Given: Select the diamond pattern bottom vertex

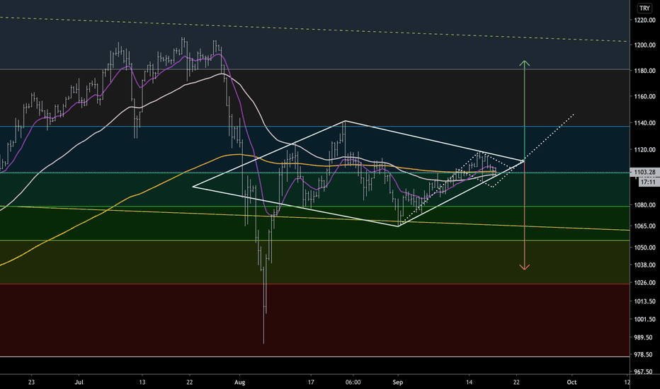Looking at the screenshot, I should [x=398, y=226].
